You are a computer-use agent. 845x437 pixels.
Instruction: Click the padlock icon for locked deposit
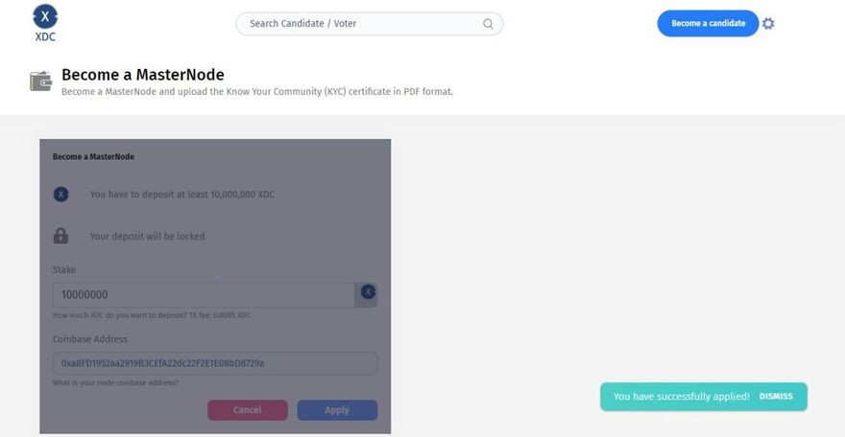(x=60, y=236)
